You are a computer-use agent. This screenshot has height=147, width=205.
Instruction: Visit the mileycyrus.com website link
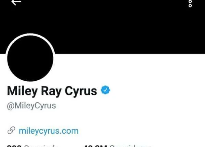[x=49, y=131]
